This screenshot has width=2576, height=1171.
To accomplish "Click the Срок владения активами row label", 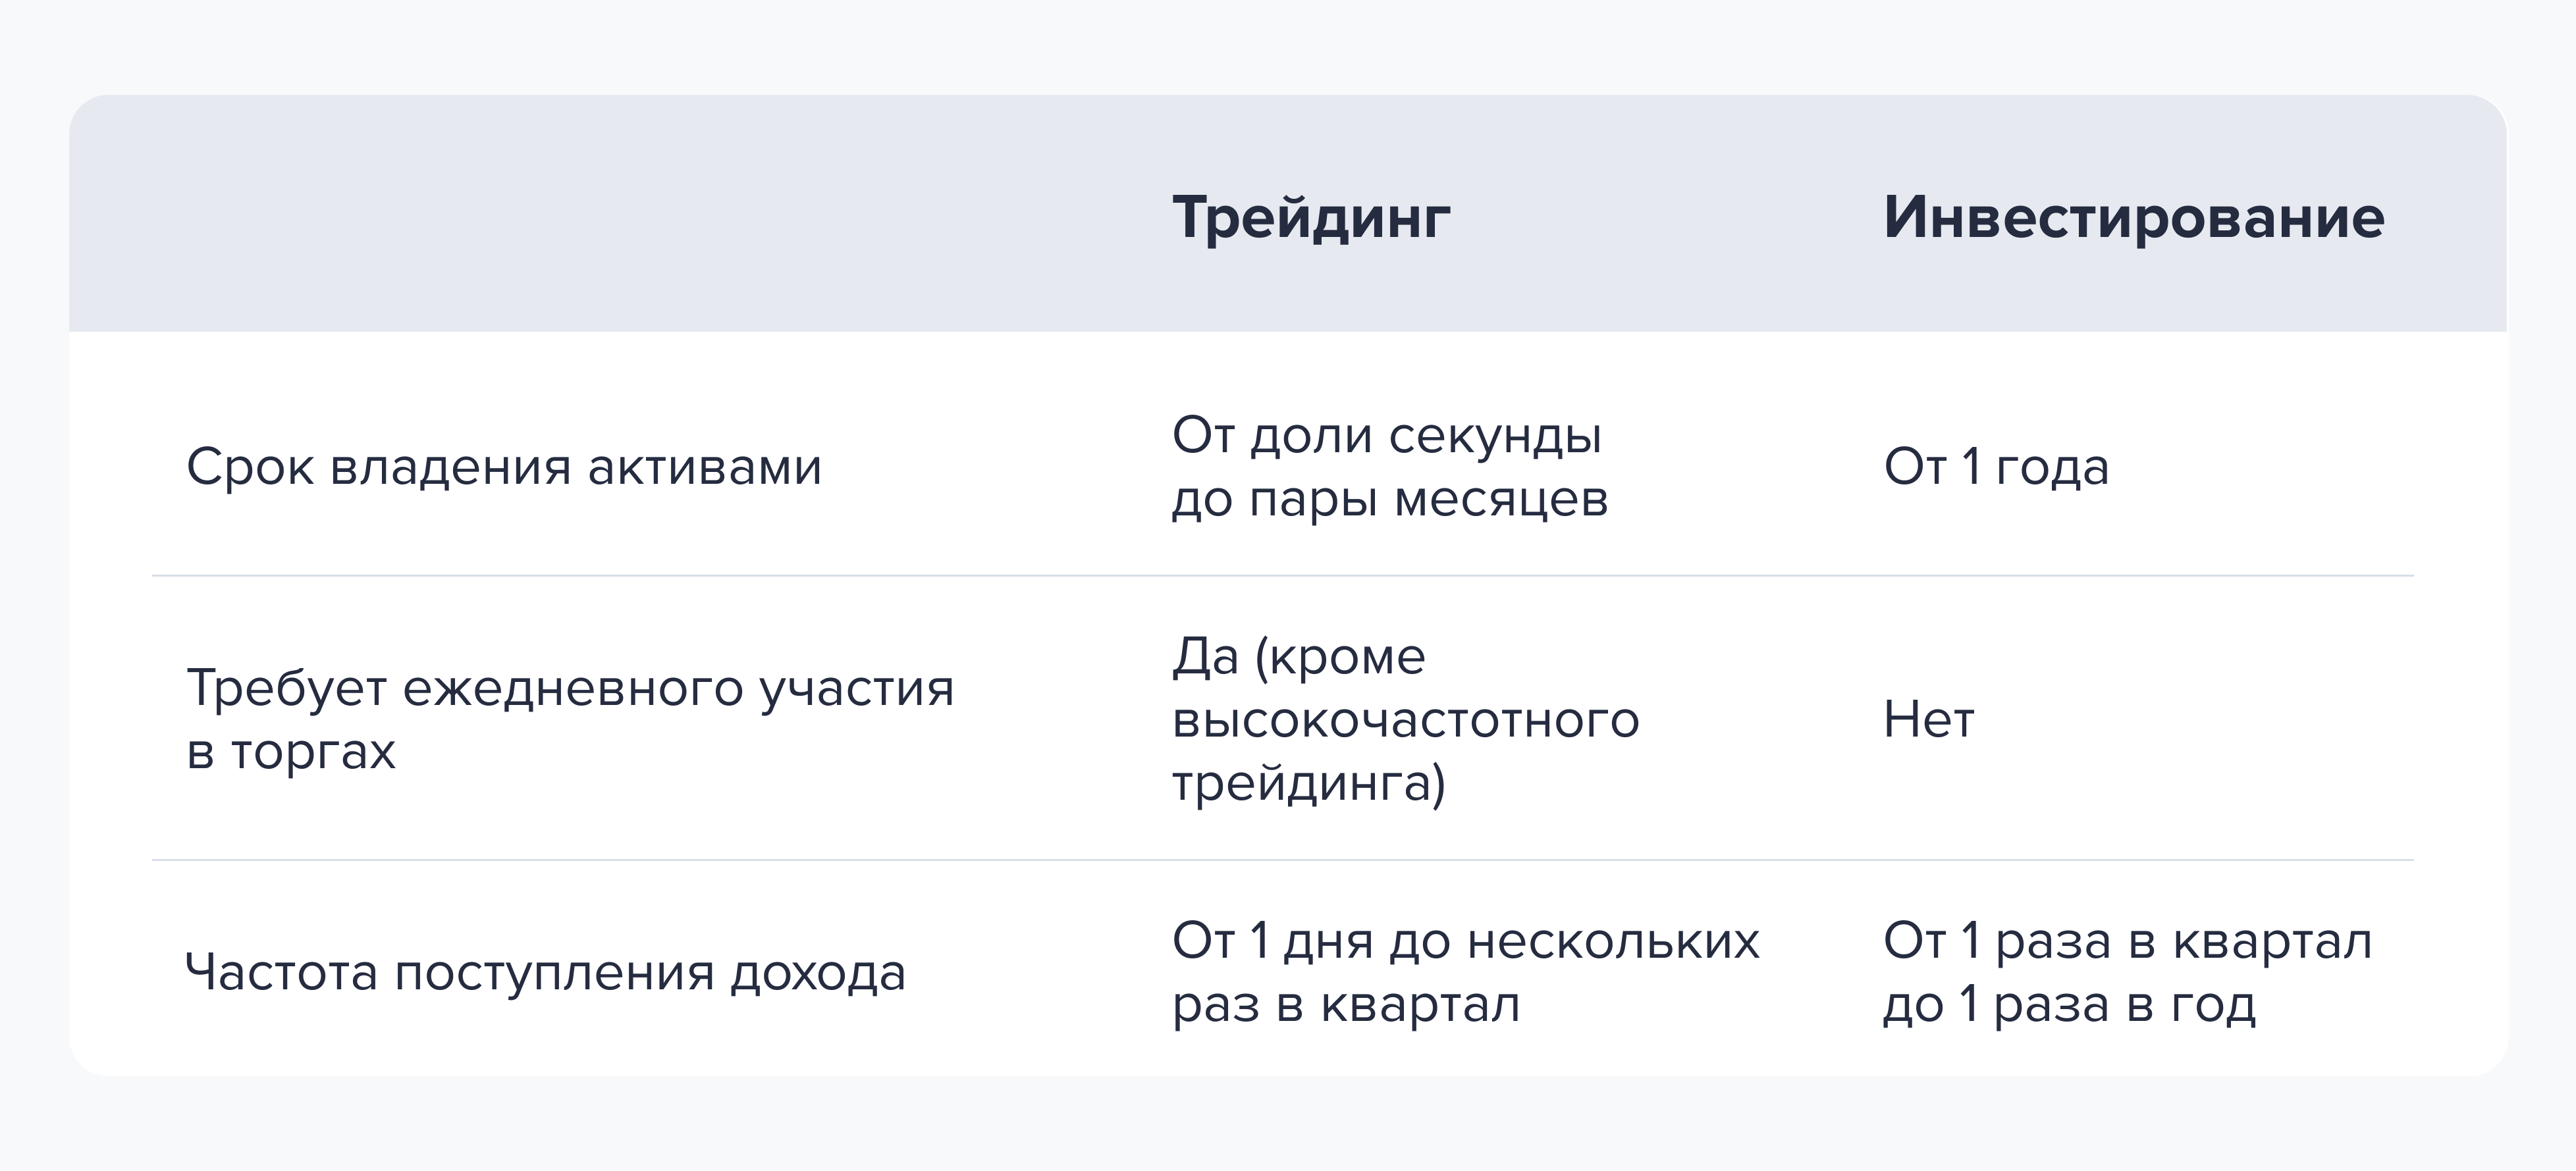I will click(504, 467).
